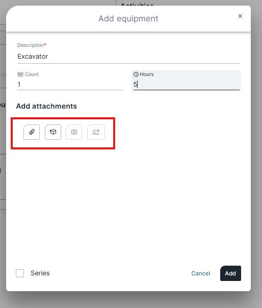Select the Count input with value 1
This screenshot has height=308, width=262.
click(70, 85)
